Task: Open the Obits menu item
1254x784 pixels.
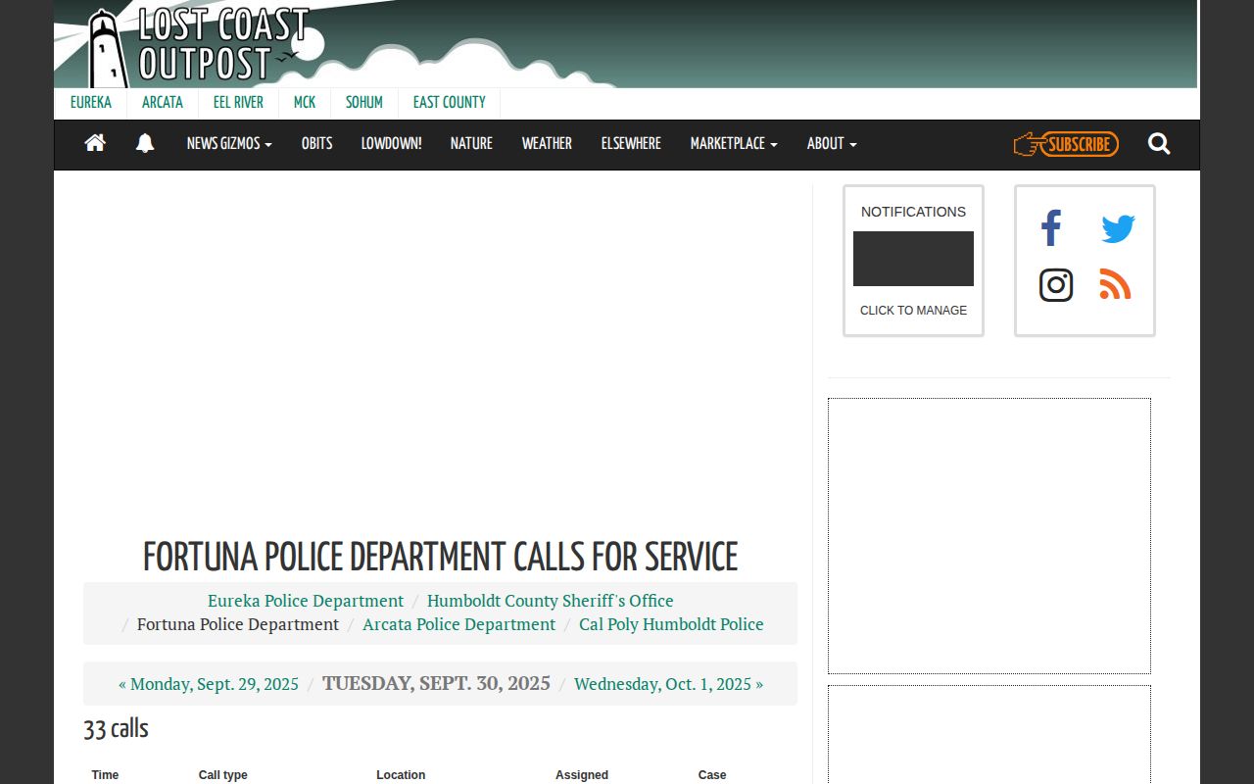Action: click(316, 143)
